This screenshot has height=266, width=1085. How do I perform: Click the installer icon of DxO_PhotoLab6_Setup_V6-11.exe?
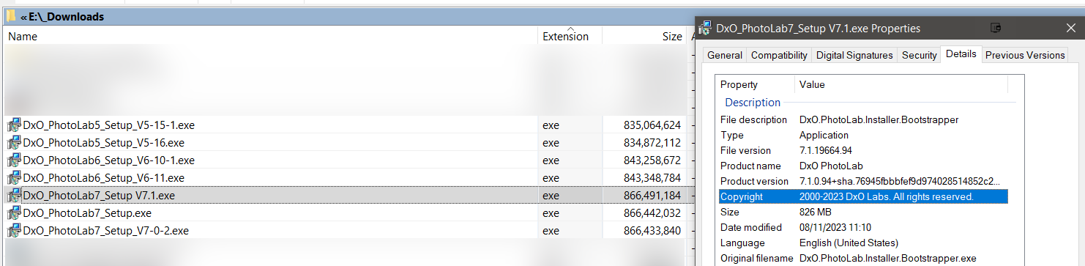(x=14, y=177)
